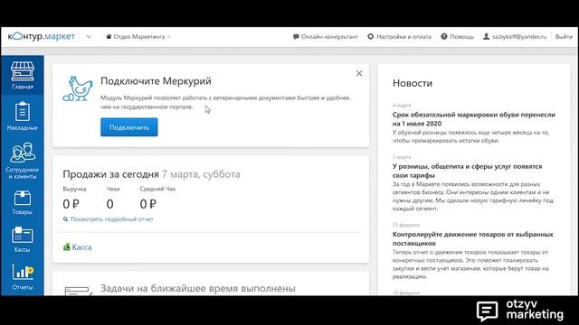Image resolution: width=579 pixels, height=325 pixels.
Task: Open Онлайн-консультант chat
Action: click(326, 36)
